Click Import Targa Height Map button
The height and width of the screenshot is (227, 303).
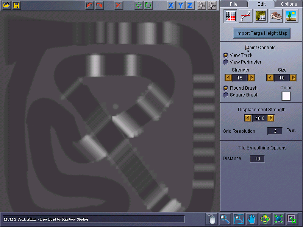point(262,33)
